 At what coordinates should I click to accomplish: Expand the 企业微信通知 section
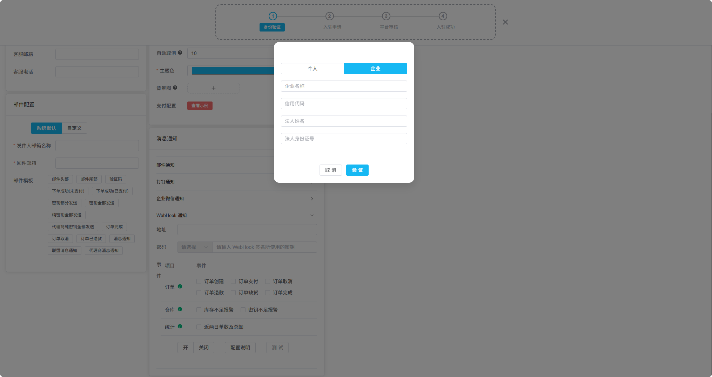(312, 198)
